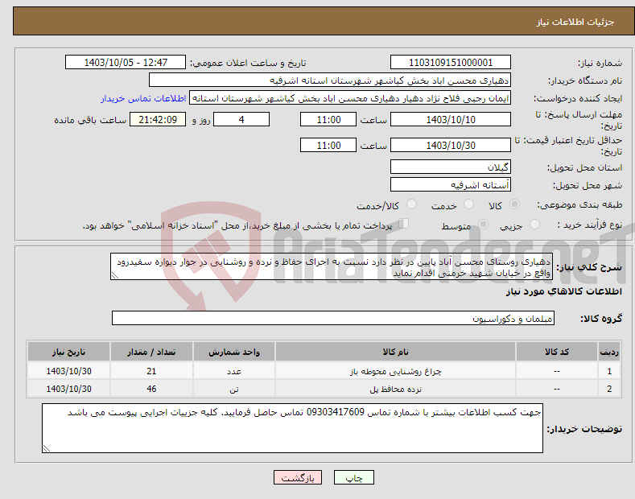The width and height of the screenshot is (635, 499).
Task: Click the واحد شمارش column header
Action: pos(234,352)
